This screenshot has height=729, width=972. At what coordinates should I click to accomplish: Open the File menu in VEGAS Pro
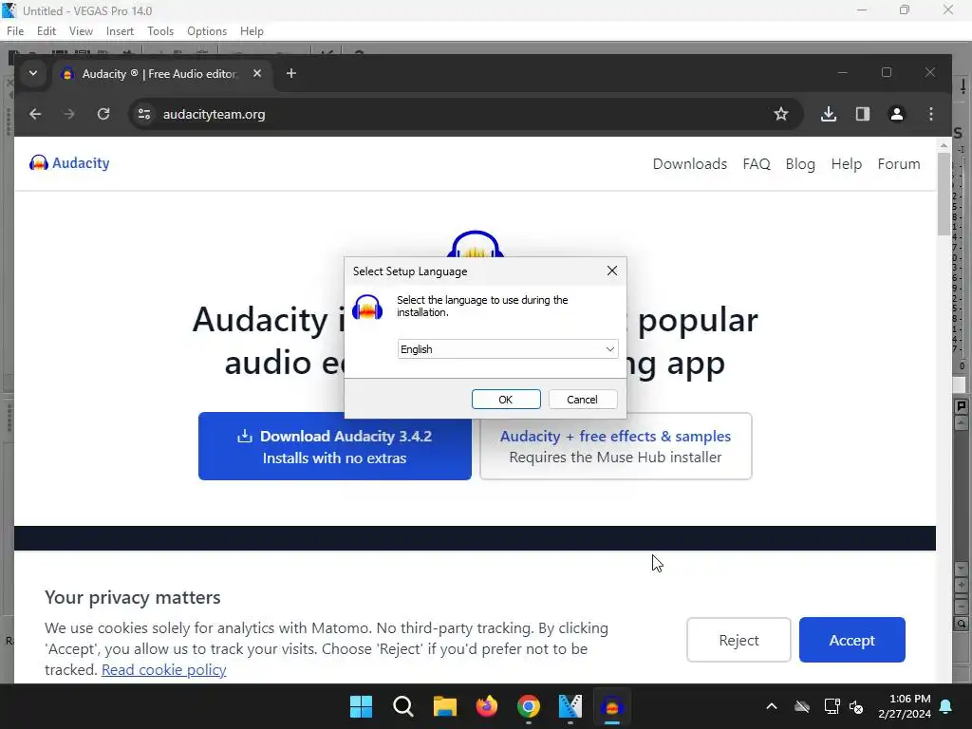15,31
